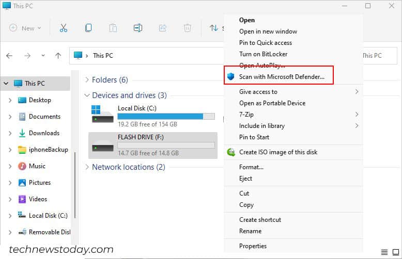Click the Cut scissors toolbar icon
Viewport: 402px width, 259px height.
click(64, 28)
